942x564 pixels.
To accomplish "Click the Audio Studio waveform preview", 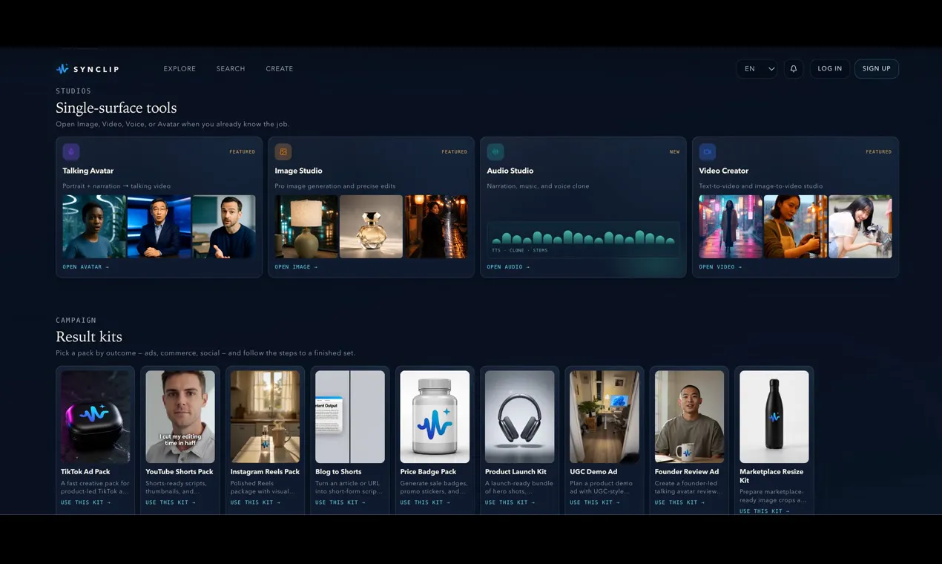I will point(583,239).
